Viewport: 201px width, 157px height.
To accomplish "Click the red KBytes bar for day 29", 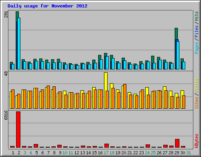I will pyautogui.click(x=177, y=143).
